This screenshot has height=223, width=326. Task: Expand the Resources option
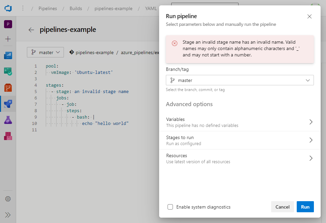240,159
